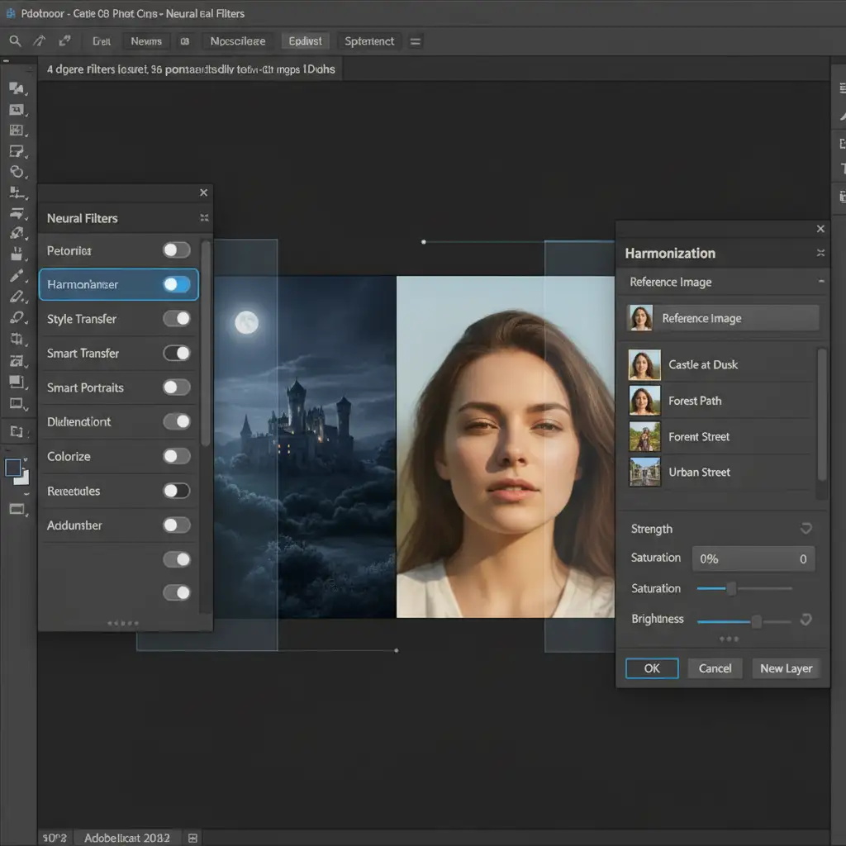Open the Reference Image dropdown
846x846 pixels.
pyautogui.click(x=724, y=318)
